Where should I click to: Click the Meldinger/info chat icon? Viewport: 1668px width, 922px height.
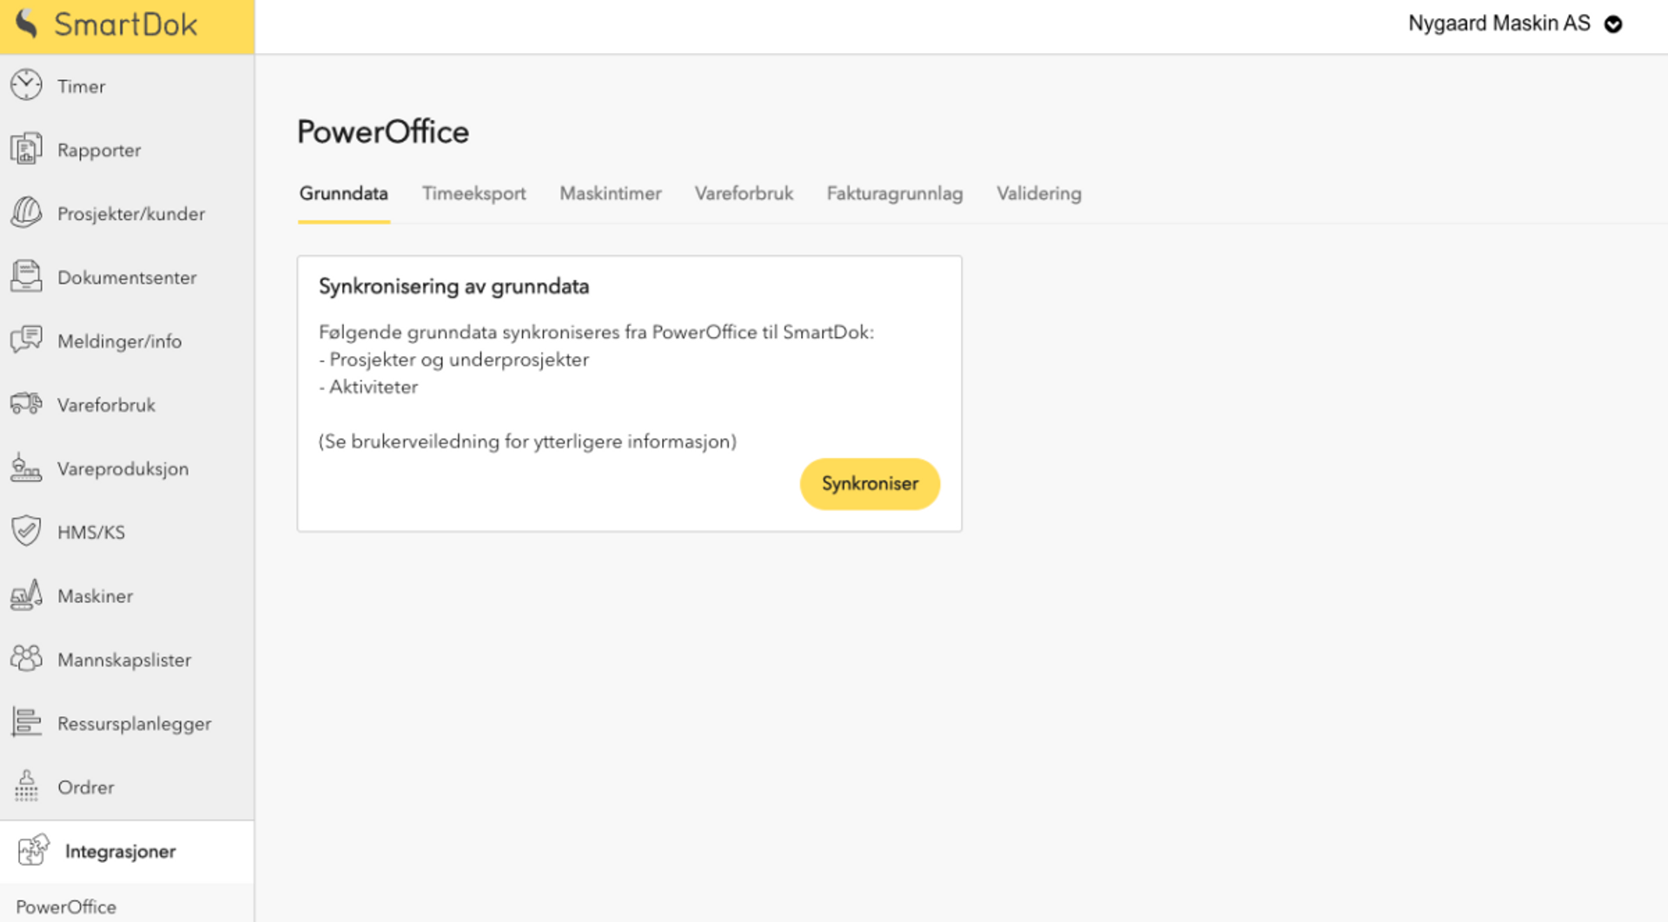tap(26, 340)
